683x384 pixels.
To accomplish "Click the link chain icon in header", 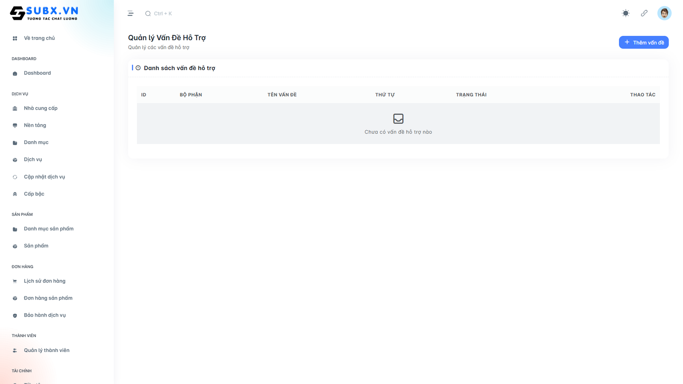I will [644, 13].
